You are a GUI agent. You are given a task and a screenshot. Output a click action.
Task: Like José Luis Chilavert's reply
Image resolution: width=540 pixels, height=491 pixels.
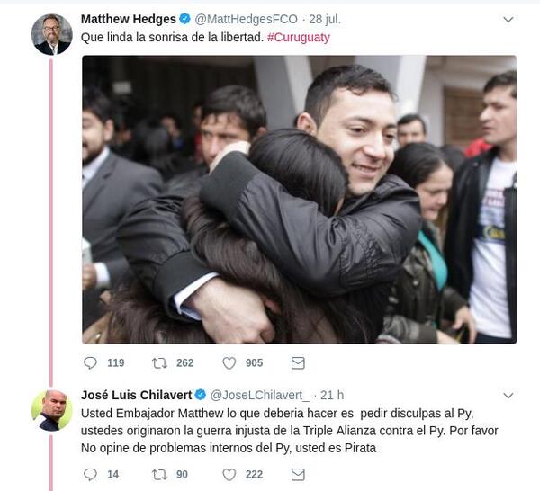(229, 475)
